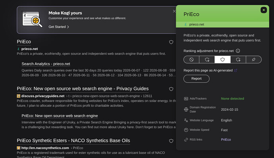
Task: Click the shield icon beside Privacy Guides result
Action: tap(171, 89)
